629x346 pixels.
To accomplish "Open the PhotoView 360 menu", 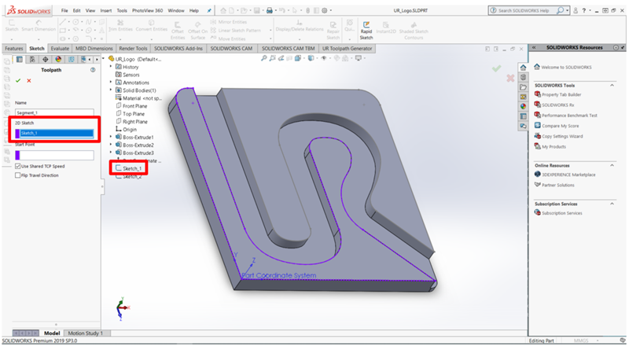I will pos(147,10).
